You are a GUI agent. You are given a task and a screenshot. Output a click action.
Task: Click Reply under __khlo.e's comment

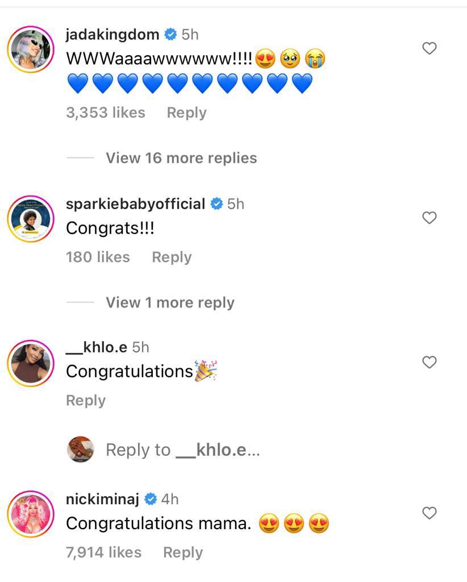pyautogui.click(x=86, y=400)
